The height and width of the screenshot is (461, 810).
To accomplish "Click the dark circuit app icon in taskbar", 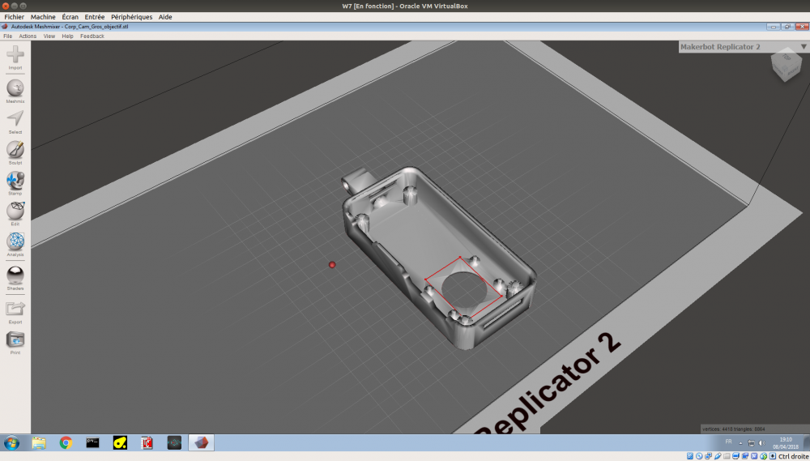I will coord(174,443).
